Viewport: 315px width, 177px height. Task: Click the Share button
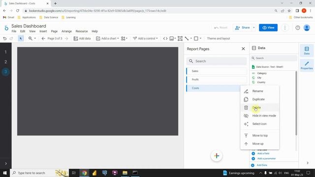243,28
